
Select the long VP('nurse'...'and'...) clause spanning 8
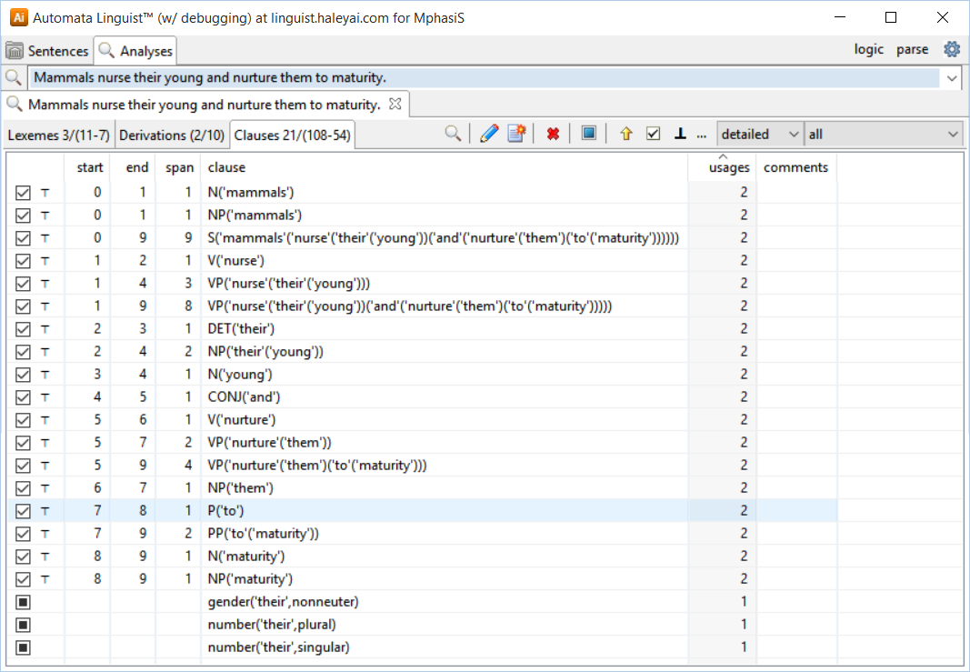pyautogui.click(x=409, y=306)
